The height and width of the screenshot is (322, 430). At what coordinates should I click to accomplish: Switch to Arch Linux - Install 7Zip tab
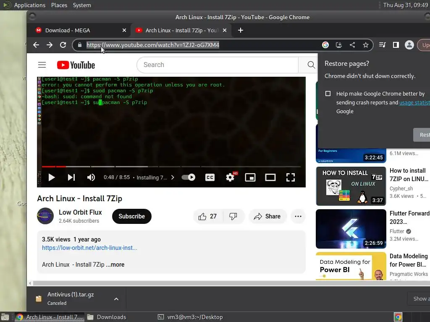coord(181,30)
